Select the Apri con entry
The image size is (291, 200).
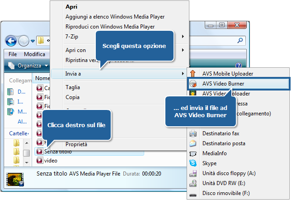(x=75, y=50)
